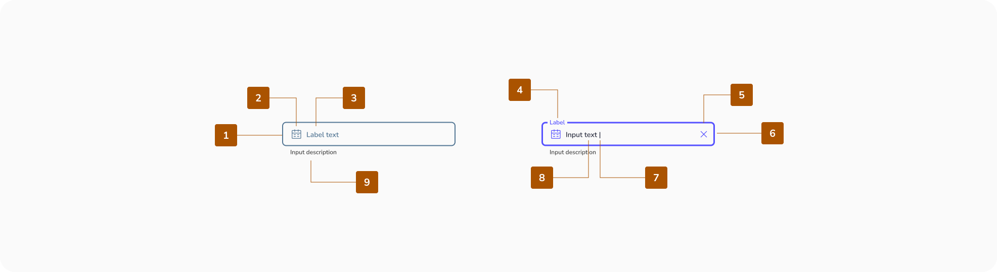Click annotation marker number 3
Screen dimensions: 997x272
[354, 98]
